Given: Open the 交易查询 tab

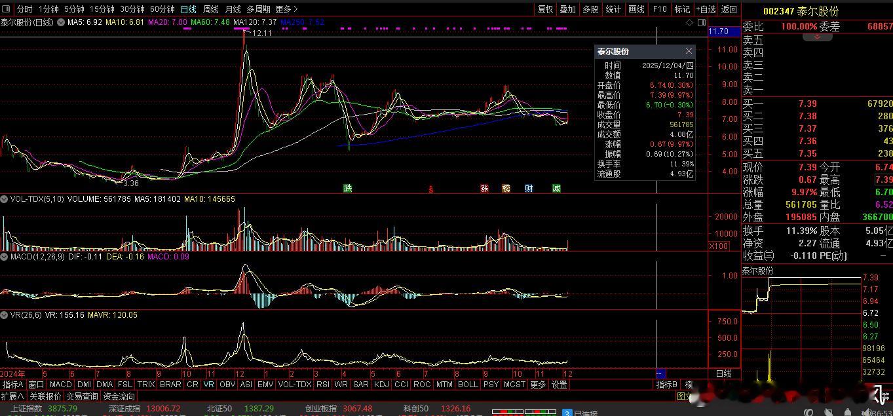Looking at the screenshot, I should click(82, 396).
